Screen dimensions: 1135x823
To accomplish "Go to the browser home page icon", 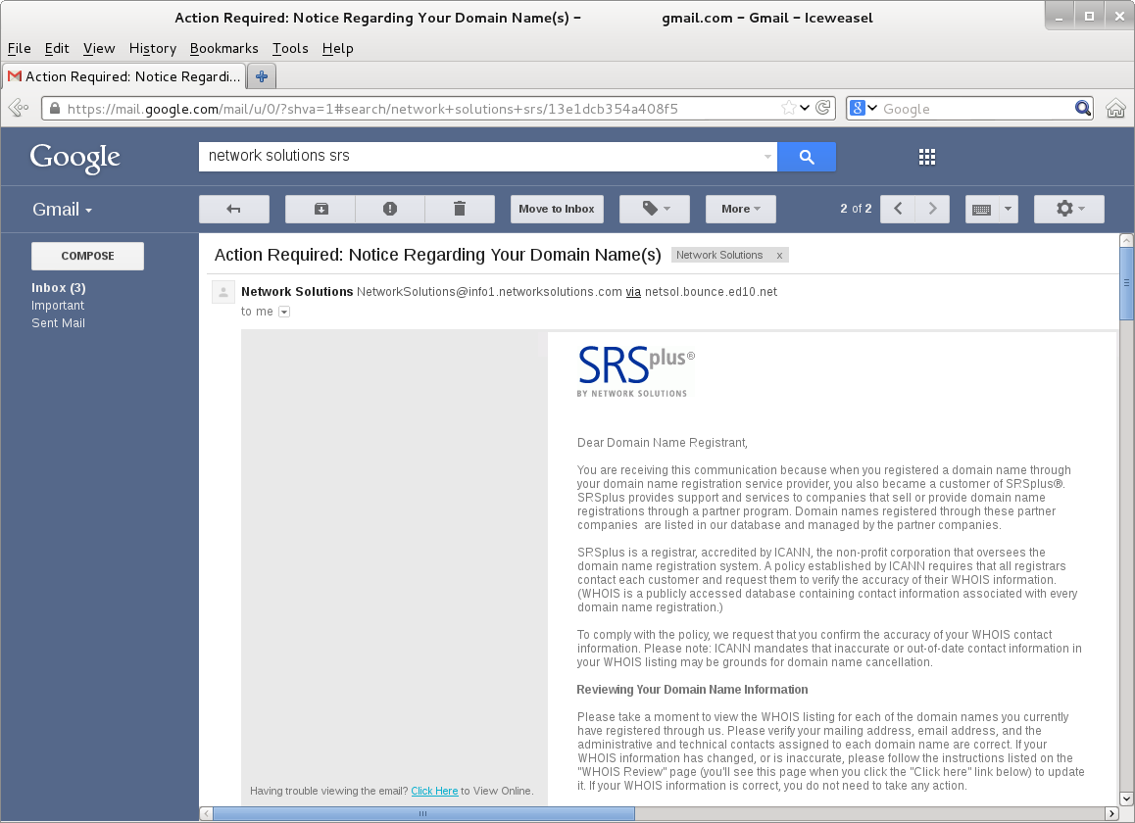I will [x=1115, y=109].
